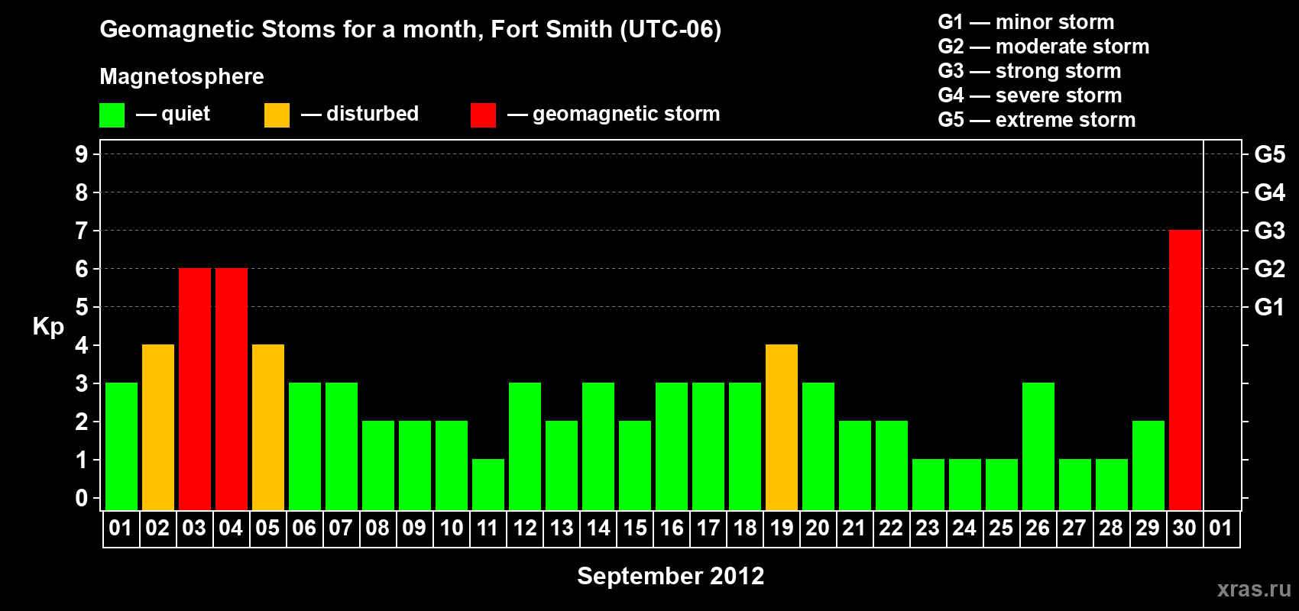Viewport: 1299px width, 611px height.
Task: Click date label 15 on the axis
Action: [634, 528]
